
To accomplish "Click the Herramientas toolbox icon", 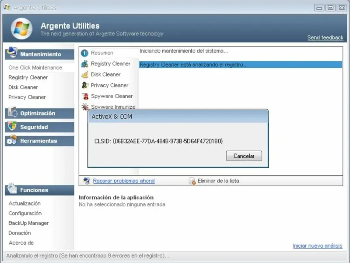I will click(x=12, y=139).
